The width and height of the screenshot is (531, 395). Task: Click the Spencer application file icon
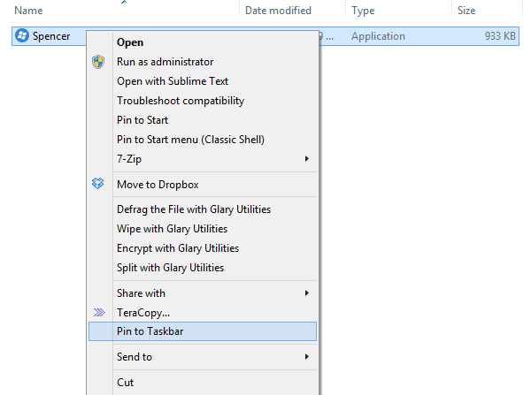pyautogui.click(x=22, y=36)
